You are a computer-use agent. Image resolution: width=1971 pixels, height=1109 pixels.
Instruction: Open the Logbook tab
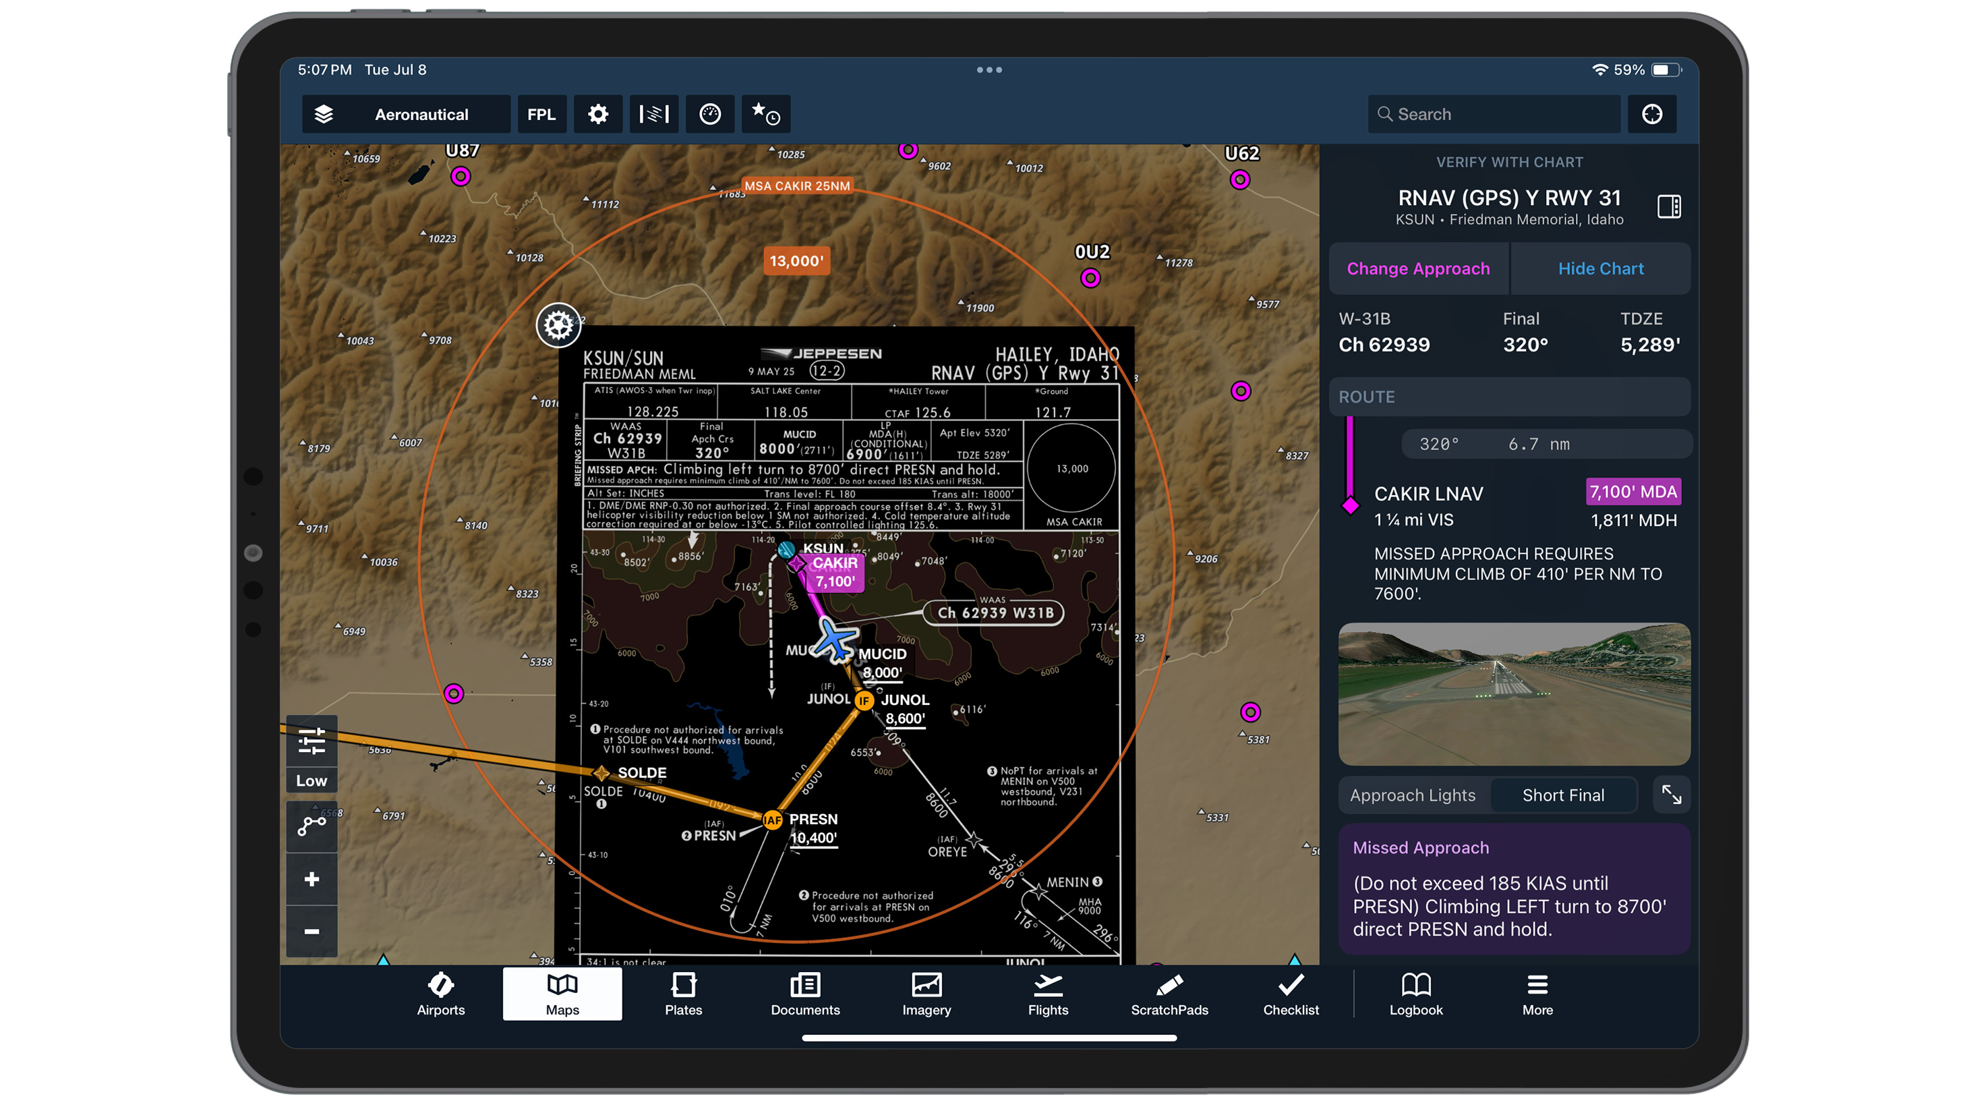pos(1415,995)
